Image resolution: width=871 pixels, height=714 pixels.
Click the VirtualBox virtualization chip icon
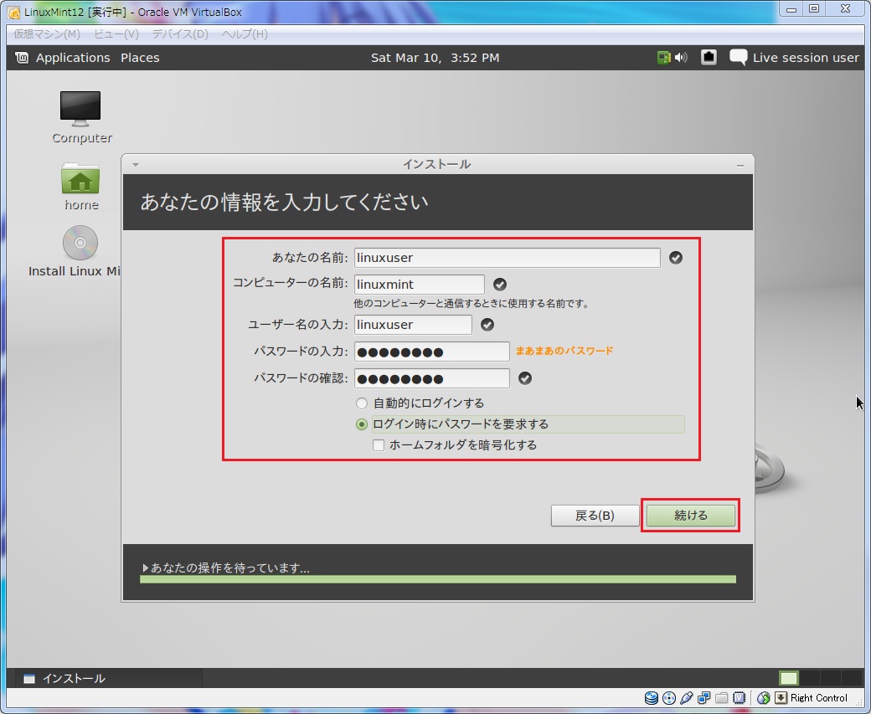[x=739, y=698]
